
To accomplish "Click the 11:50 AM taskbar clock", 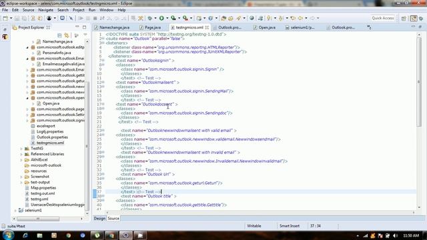I will [x=411, y=235].
